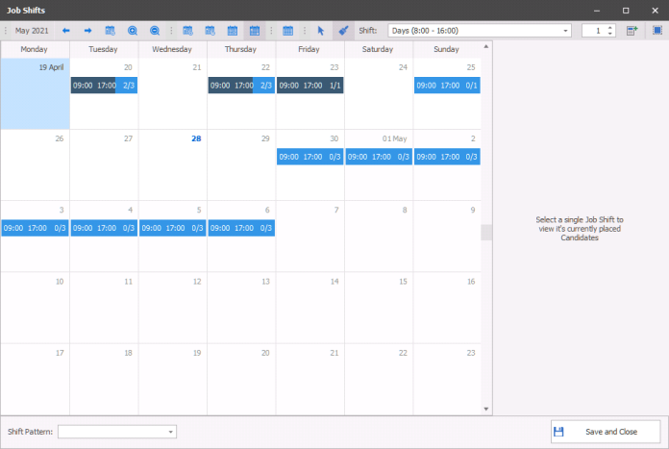Click the zoom out magnifier icon
Image resolution: width=669 pixels, height=449 pixels.
pyautogui.click(x=155, y=31)
